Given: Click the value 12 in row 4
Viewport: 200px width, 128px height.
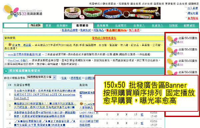Looking at the screenshot, I should tap(136, 123).
